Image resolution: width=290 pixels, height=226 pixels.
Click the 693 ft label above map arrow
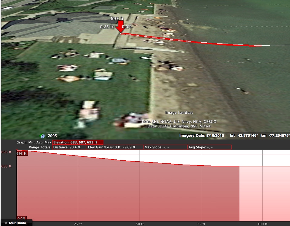pos(117,19)
